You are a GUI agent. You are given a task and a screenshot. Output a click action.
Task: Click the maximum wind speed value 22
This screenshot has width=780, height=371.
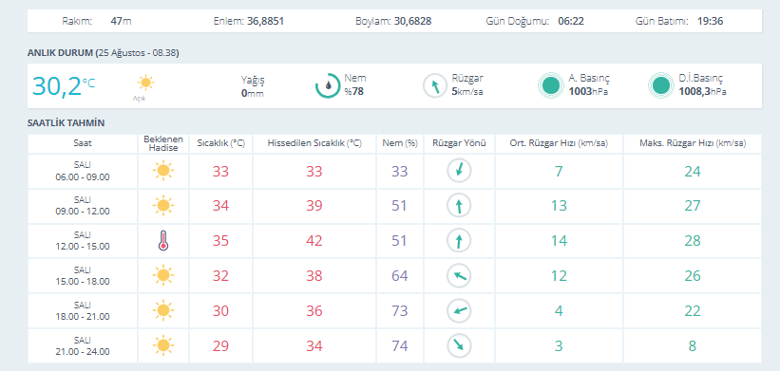693,311
